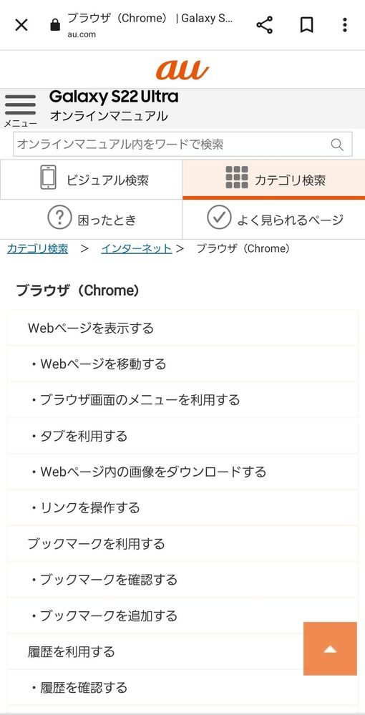Image resolution: width=365 pixels, height=715 pixels.
Task: Follow the インターネット breadcrumb link
Action: click(x=137, y=249)
